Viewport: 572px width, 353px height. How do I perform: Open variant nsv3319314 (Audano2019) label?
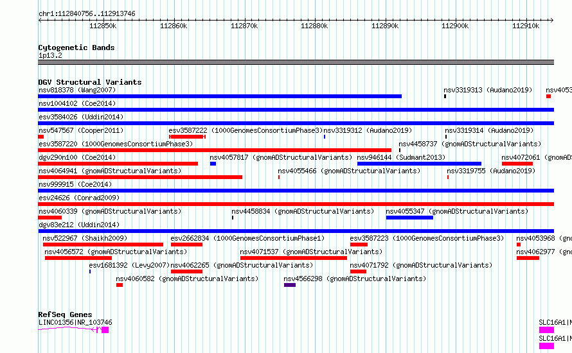(x=489, y=130)
